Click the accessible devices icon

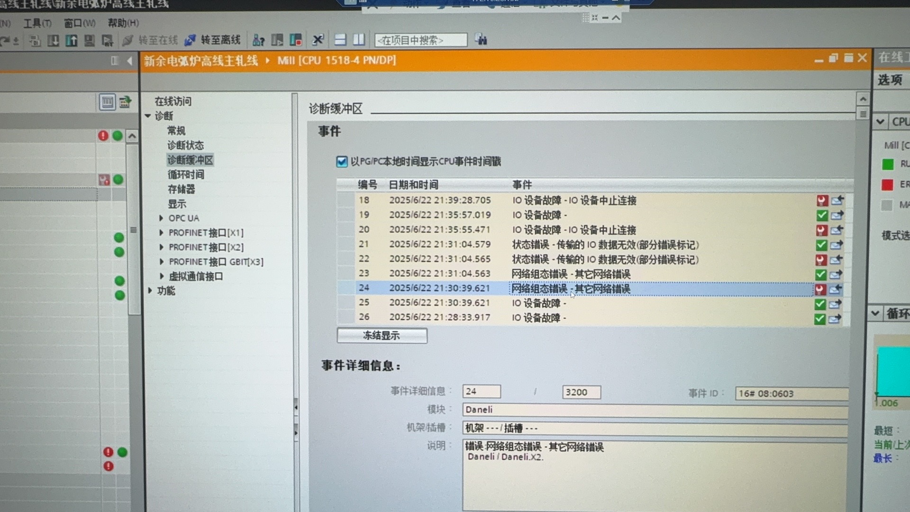pyautogui.click(x=258, y=40)
